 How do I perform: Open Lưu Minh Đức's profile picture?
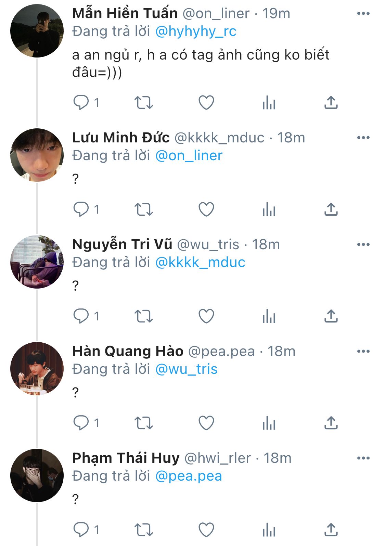[37, 155]
